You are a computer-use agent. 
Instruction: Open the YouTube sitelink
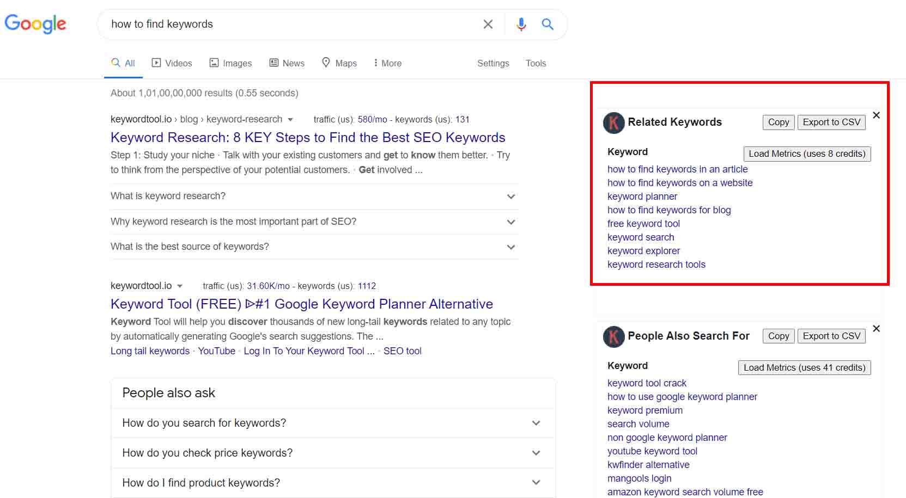point(216,351)
